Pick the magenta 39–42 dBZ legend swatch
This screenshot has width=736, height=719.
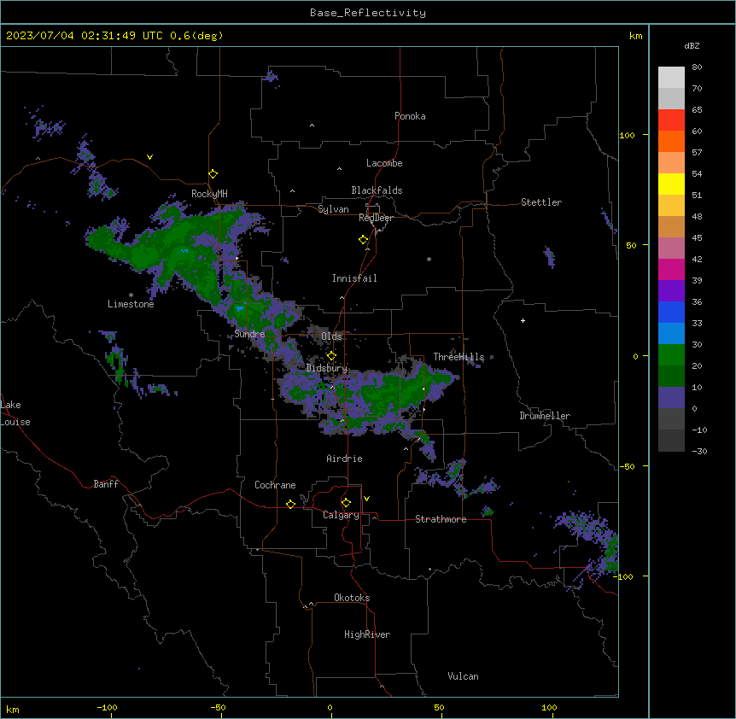tap(671, 269)
